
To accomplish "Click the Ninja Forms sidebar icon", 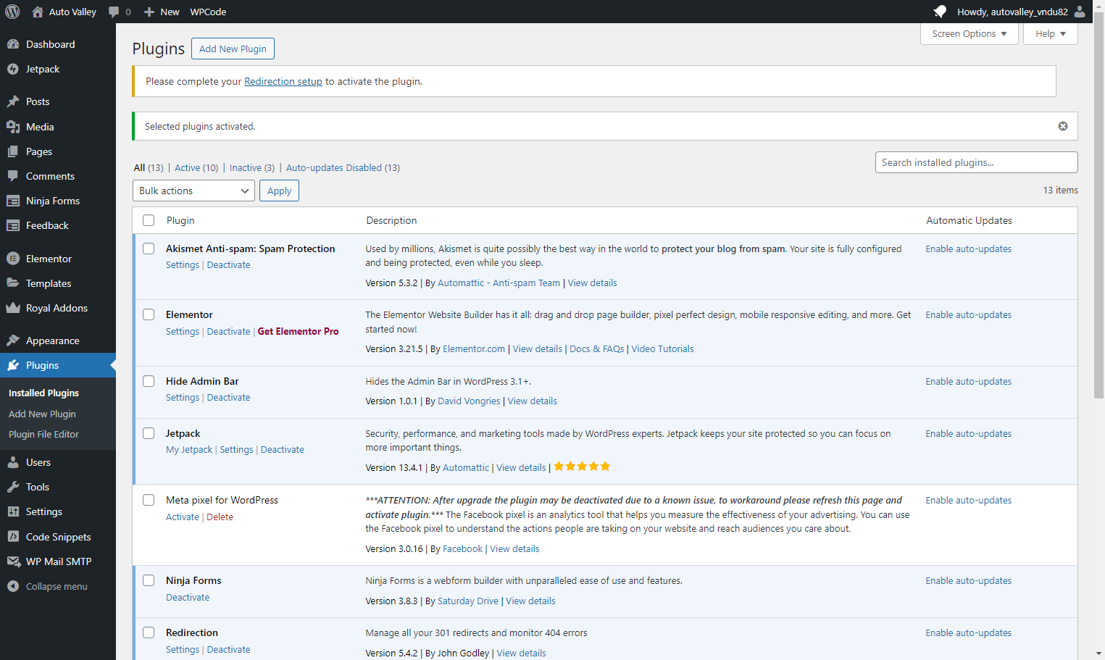I will (x=13, y=201).
